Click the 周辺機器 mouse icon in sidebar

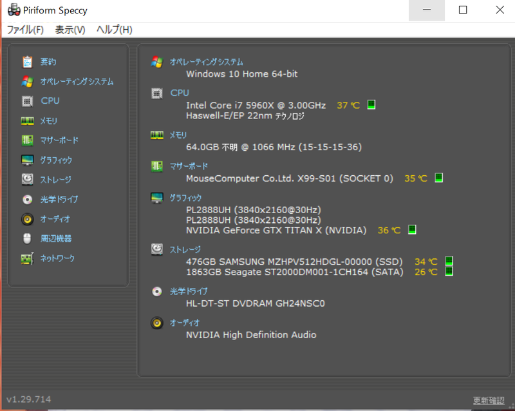[x=27, y=239]
